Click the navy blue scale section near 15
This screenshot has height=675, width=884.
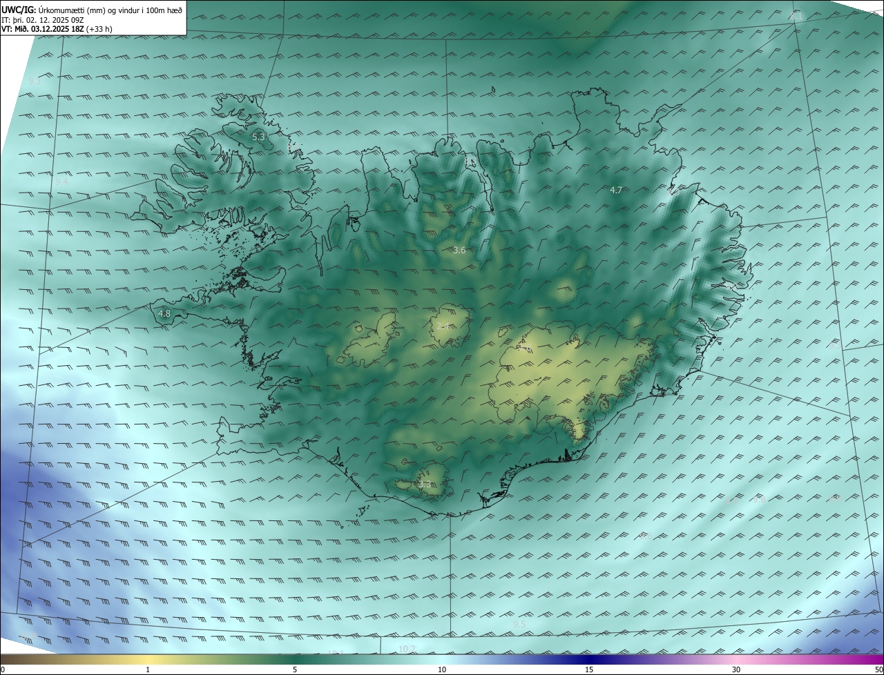pos(589,659)
